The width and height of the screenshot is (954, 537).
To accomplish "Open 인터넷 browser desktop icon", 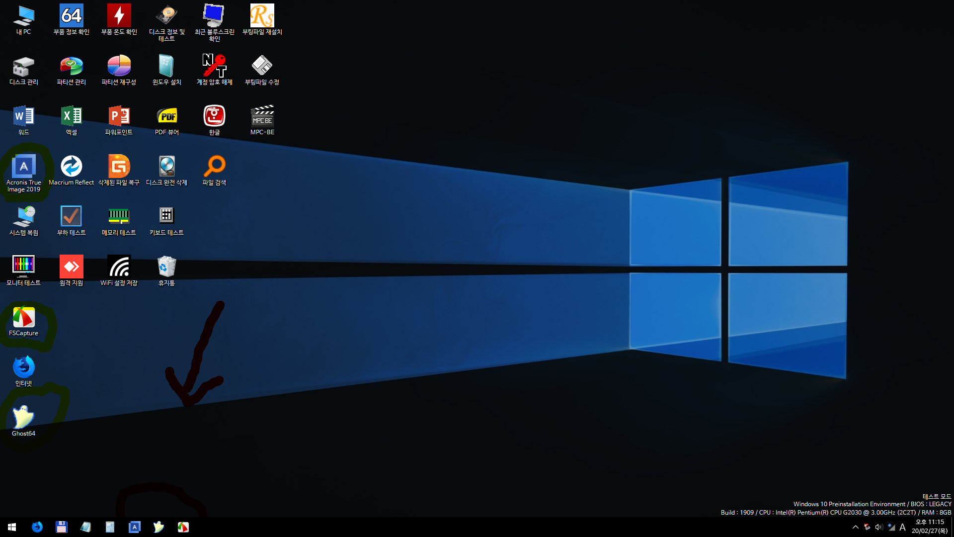I will 23,371.
